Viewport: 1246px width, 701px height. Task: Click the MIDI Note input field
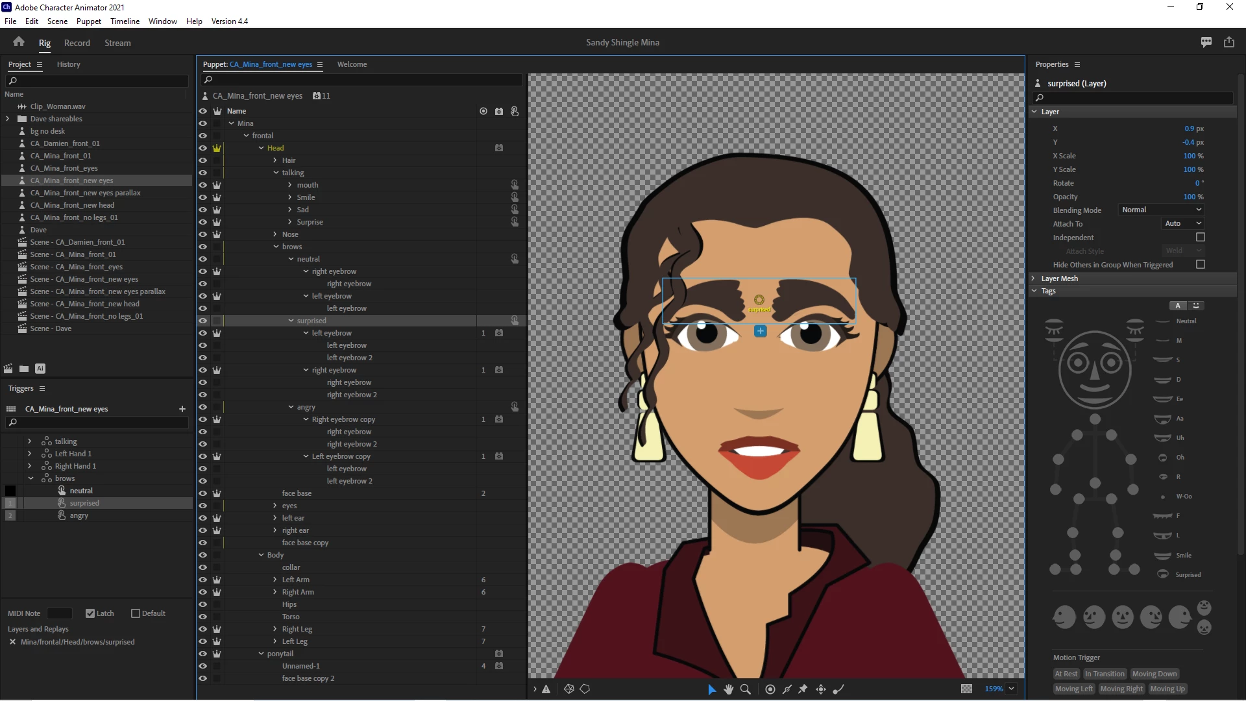pyautogui.click(x=60, y=613)
